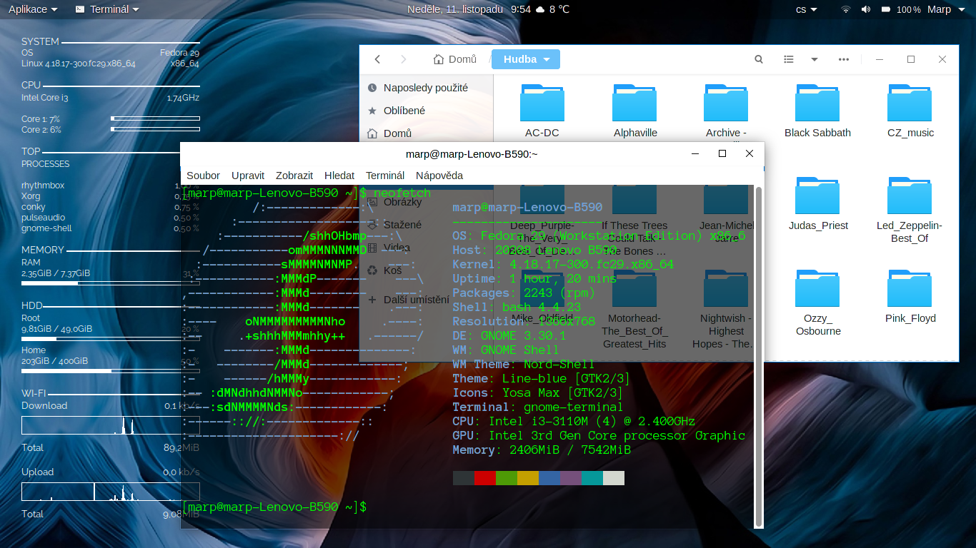Open the Hledat terminal menu
The width and height of the screenshot is (976, 548).
pos(339,176)
